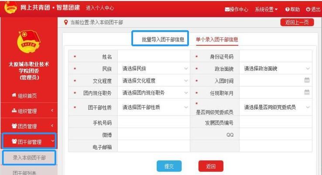Open calendar picker for 入团时间
Viewport: 322px width, 175px height.
(307, 80)
